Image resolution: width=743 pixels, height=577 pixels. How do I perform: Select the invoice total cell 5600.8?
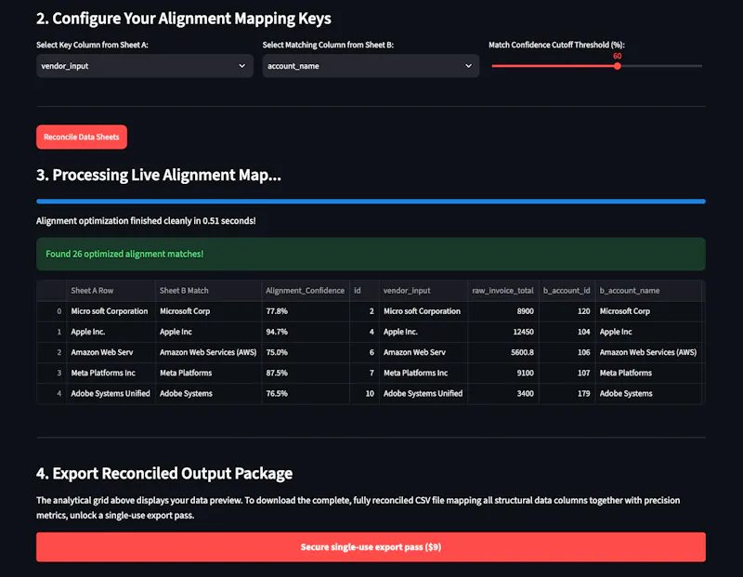click(502, 352)
